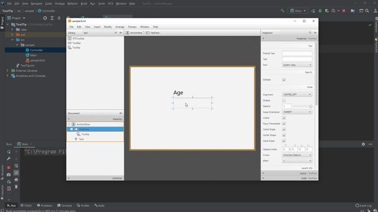Toggle the Editable checkbox
378x212 pixels.
tap(284, 80)
